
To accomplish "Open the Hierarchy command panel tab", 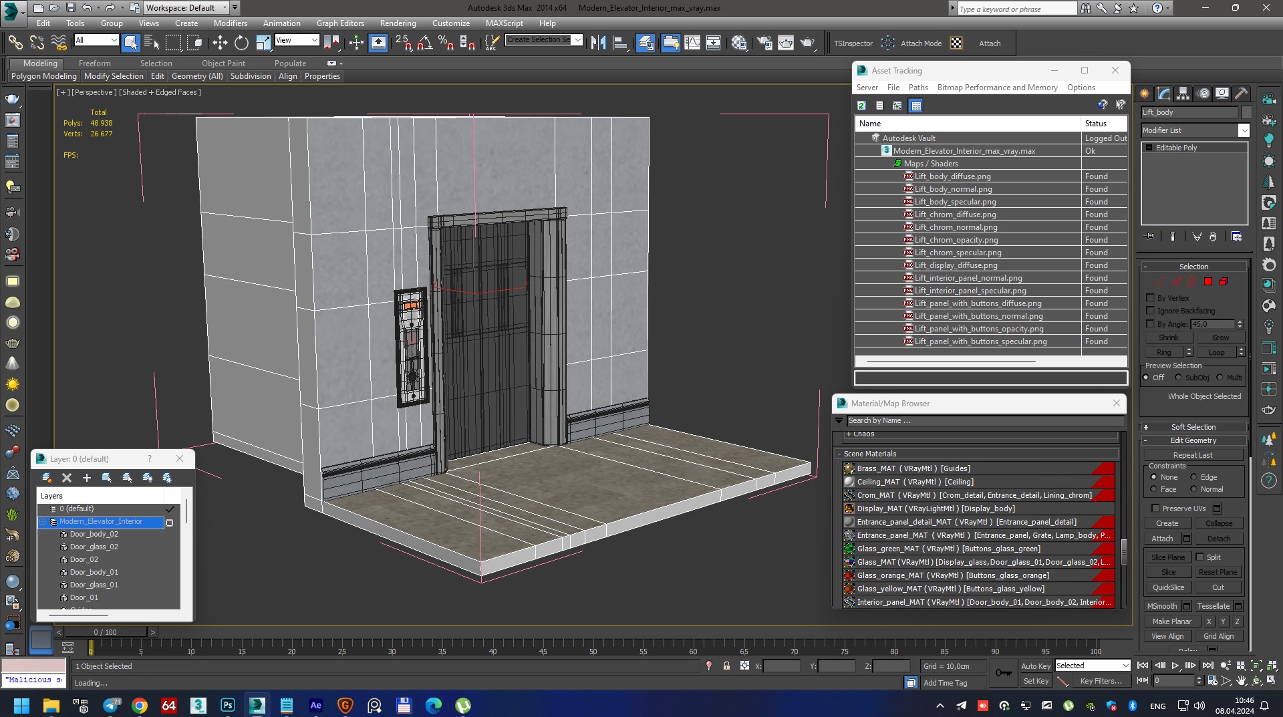I will 1183,94.
